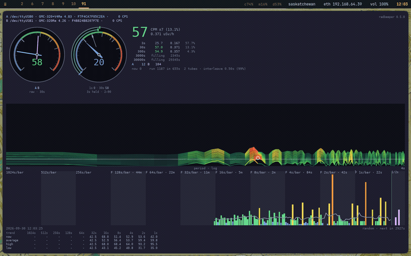
Task: Select the 128s/bar · 44m column header
Action: (126, 172)
